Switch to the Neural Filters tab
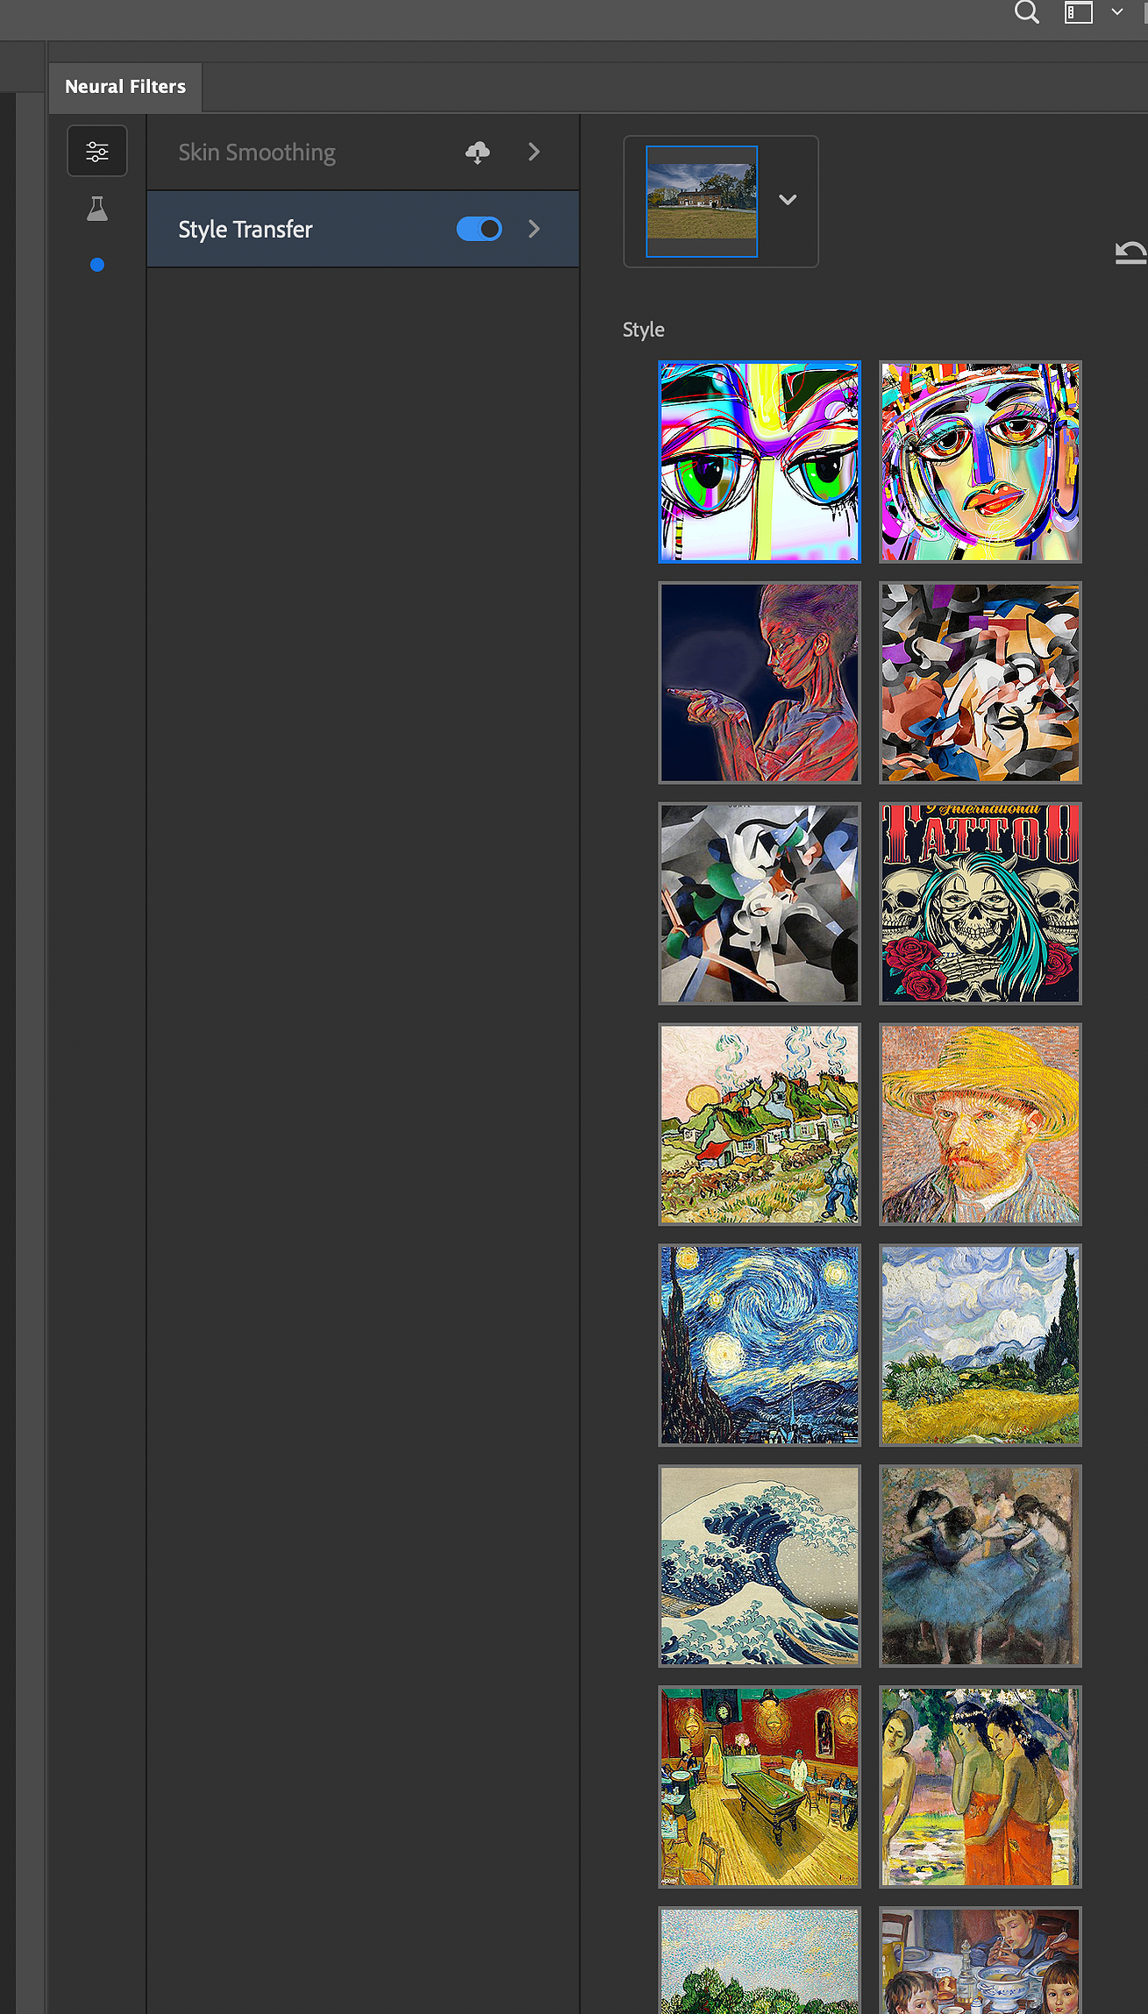This screenshot has width=1148, height=2014. (125, 87)
